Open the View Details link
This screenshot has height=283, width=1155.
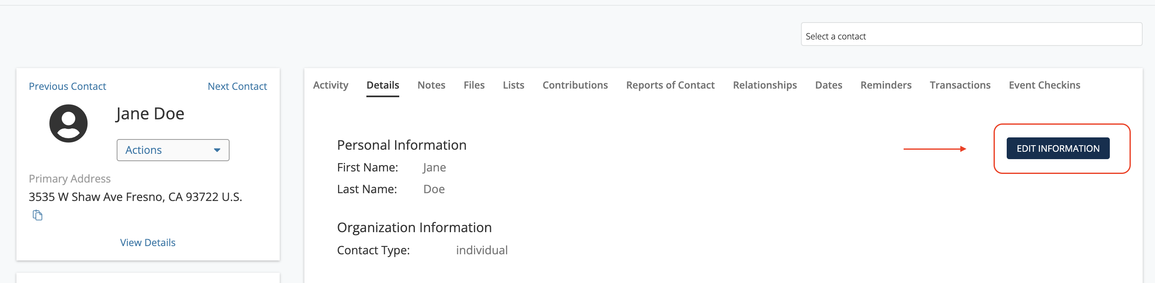[147, 242]
